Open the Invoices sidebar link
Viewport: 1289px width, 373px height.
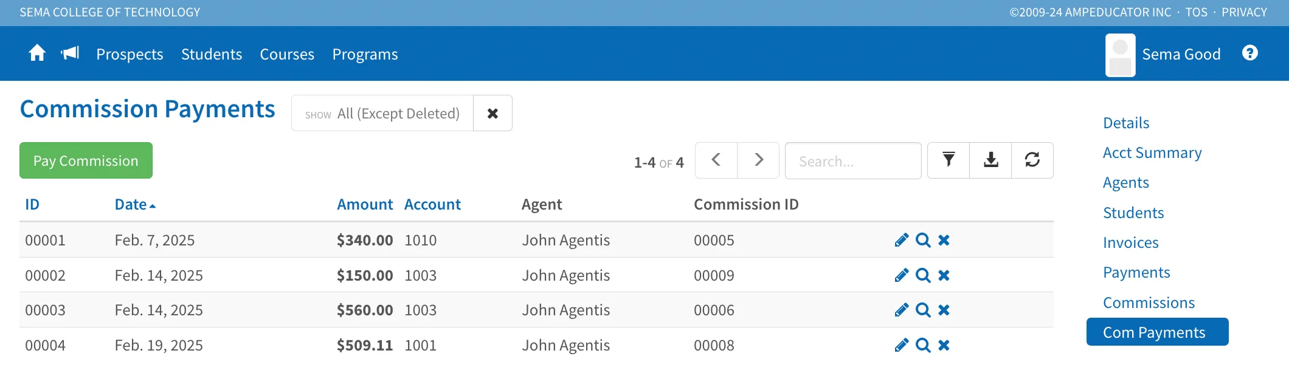[x=1131, y=242]
